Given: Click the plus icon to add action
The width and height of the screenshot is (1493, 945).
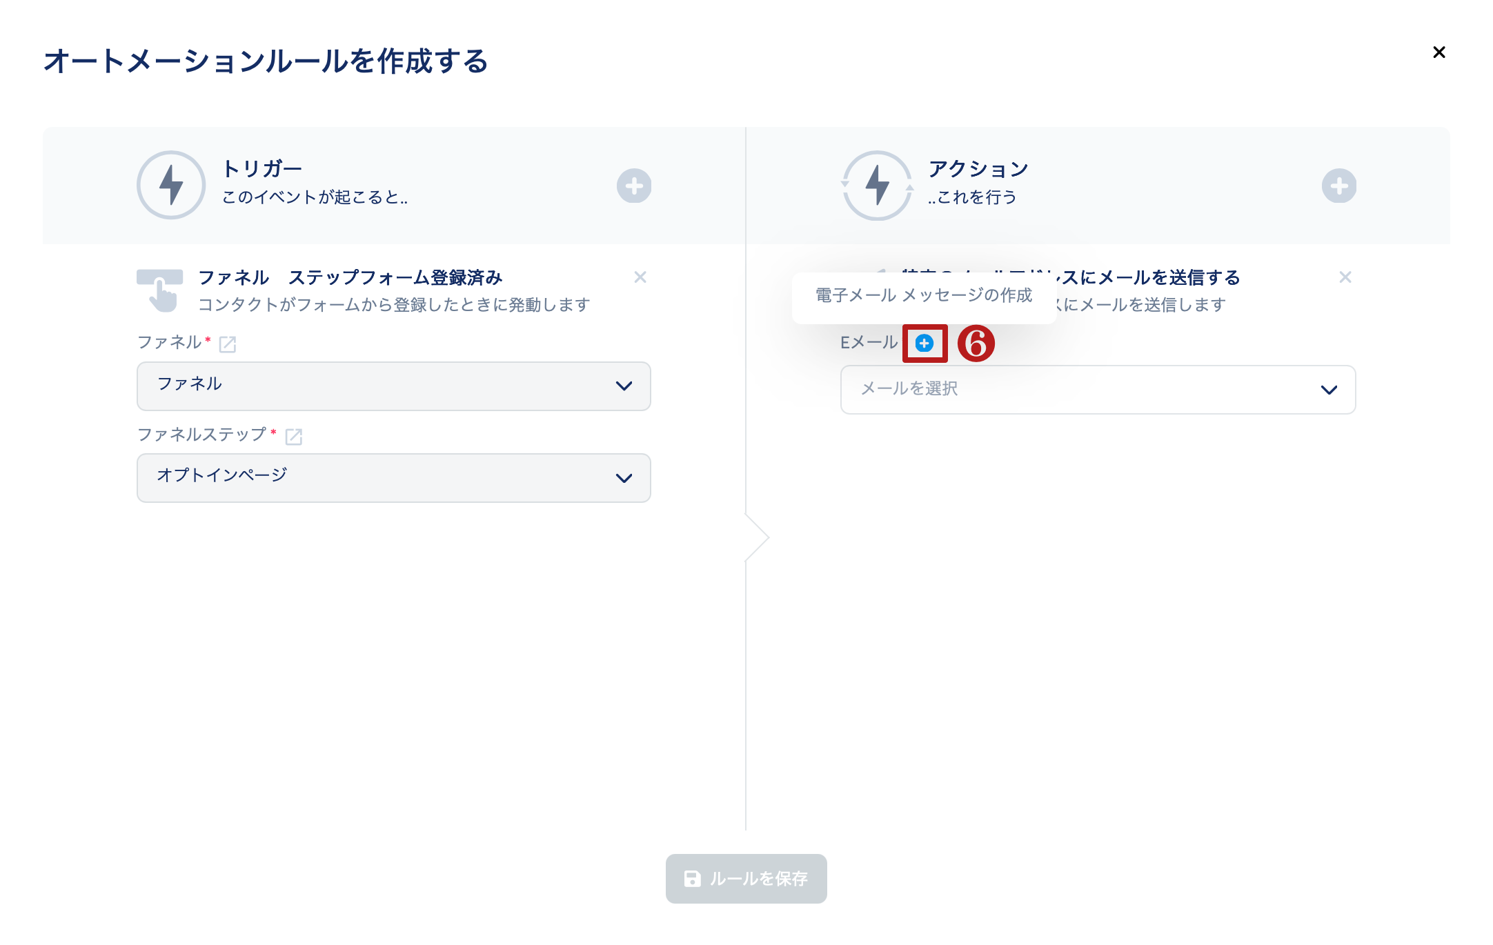Looking at the screenshot, I should point(1338,186).
